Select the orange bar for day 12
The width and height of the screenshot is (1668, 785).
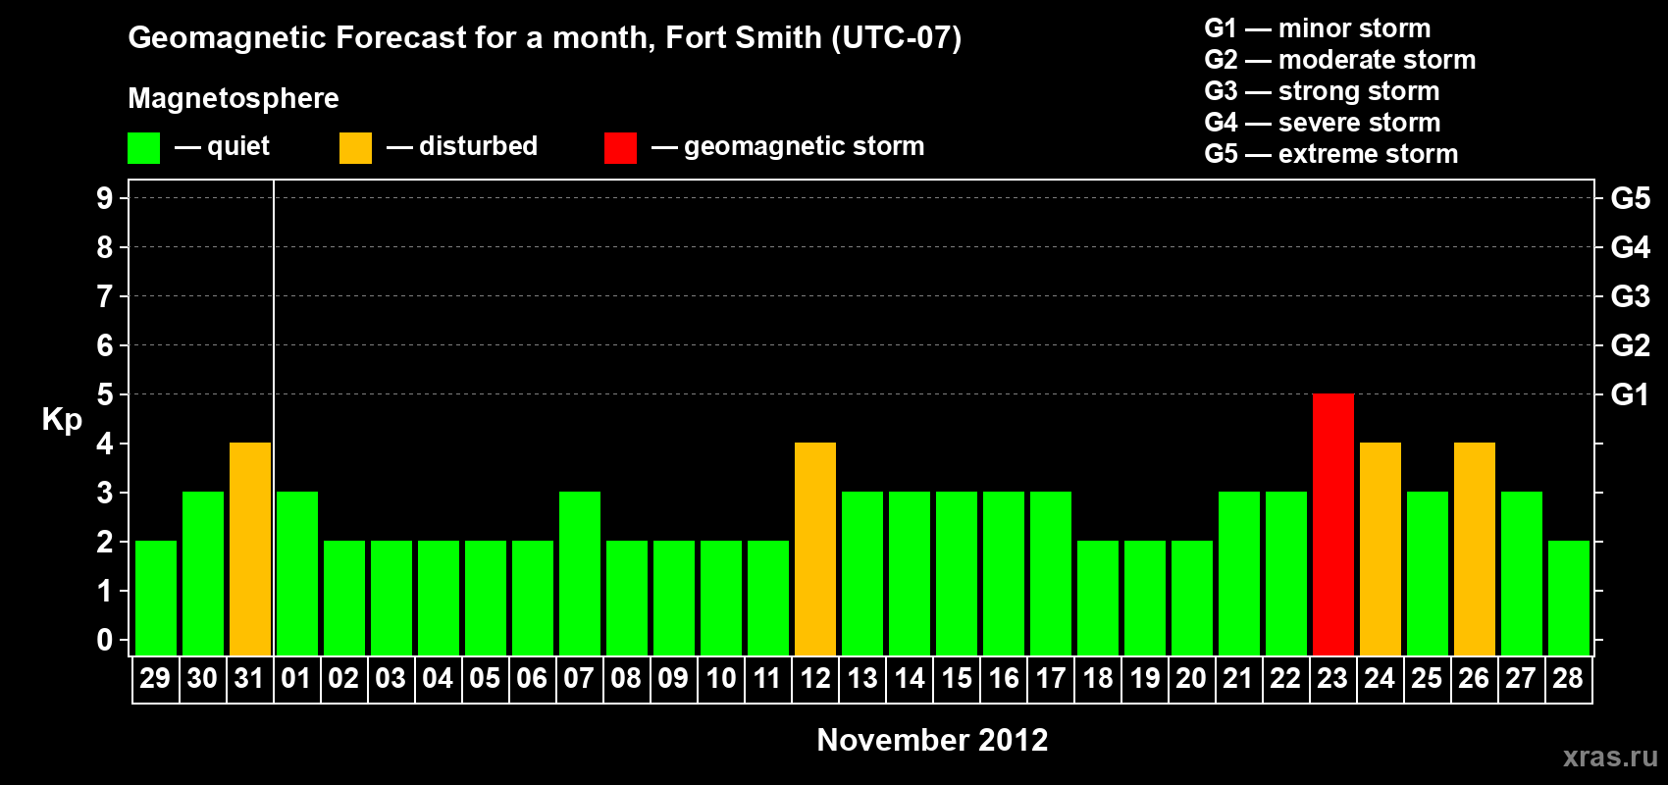pos(815,549)
